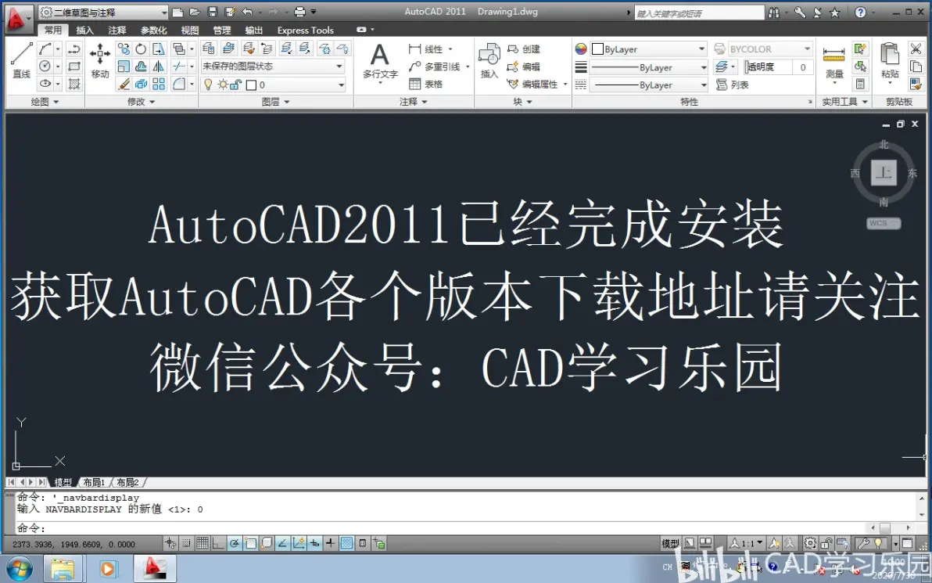
Task: Click the layer 0 color square swatch
Action: [251, 85]
